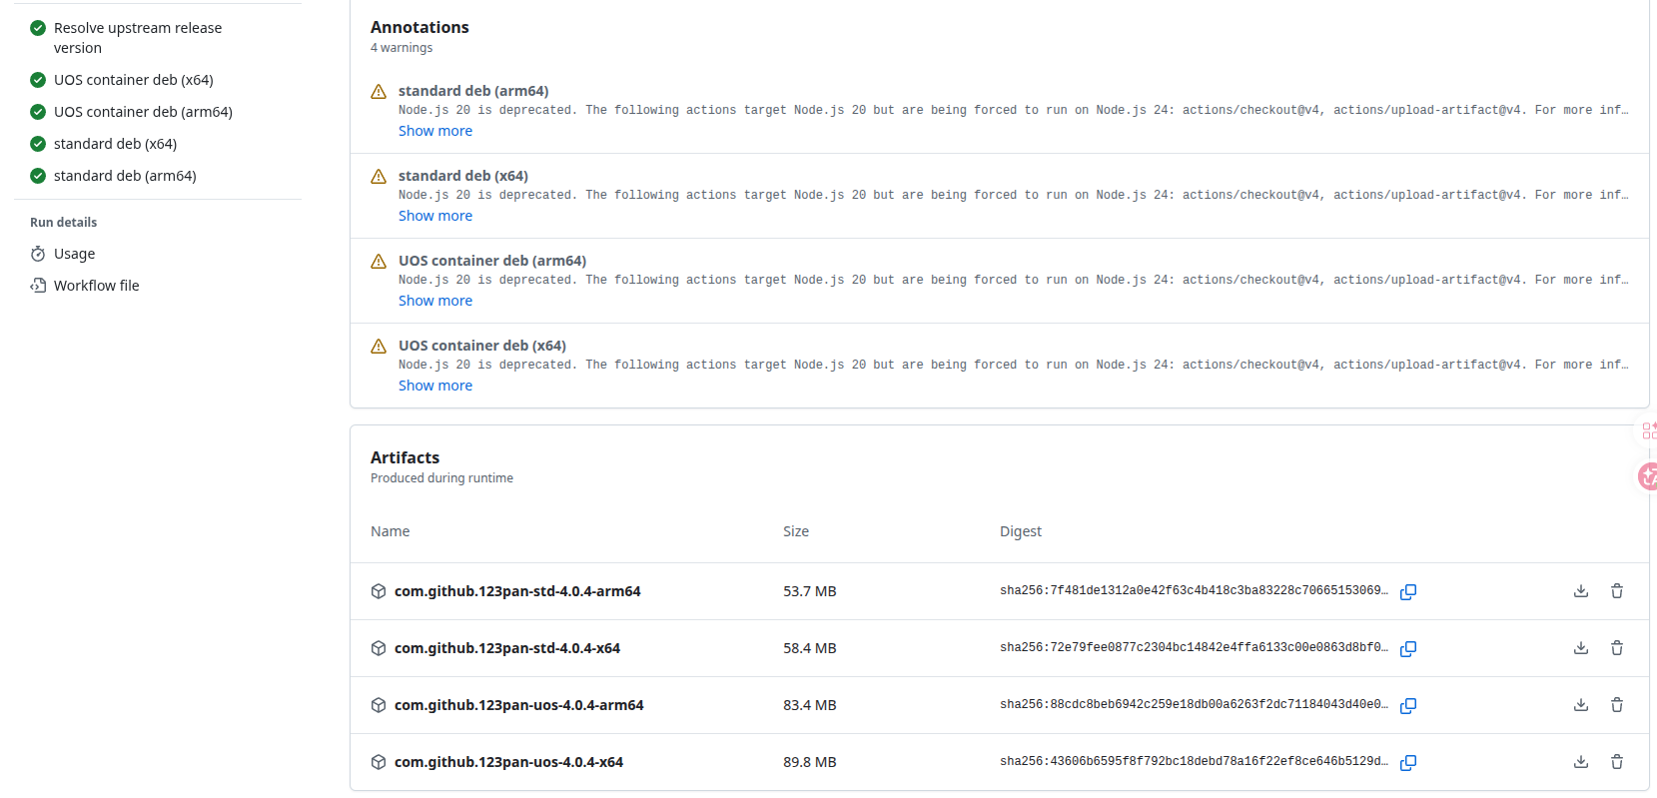
Task: Copy digest for 123pan-uos-4.0.4-x64 artifact
Action: pos(1408,762)
